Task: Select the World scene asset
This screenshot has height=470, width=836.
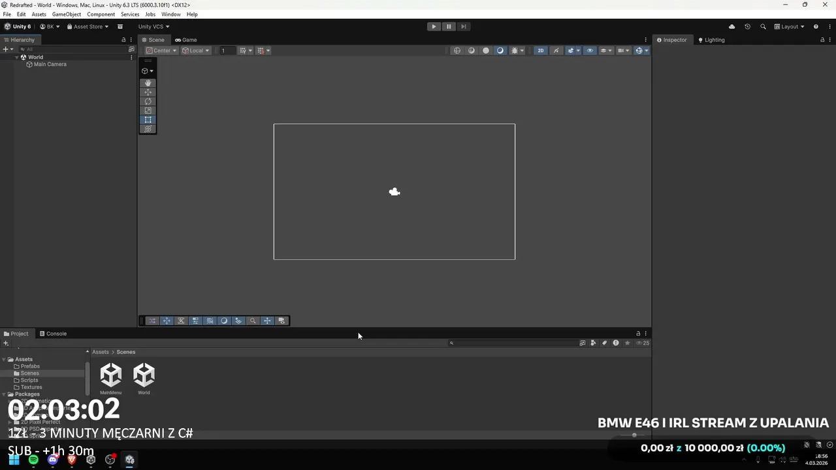Action: [x=144, y=379]
